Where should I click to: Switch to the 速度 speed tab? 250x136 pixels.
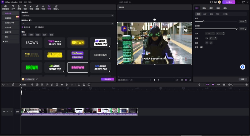pyautogui.click(x=211, y=8)
